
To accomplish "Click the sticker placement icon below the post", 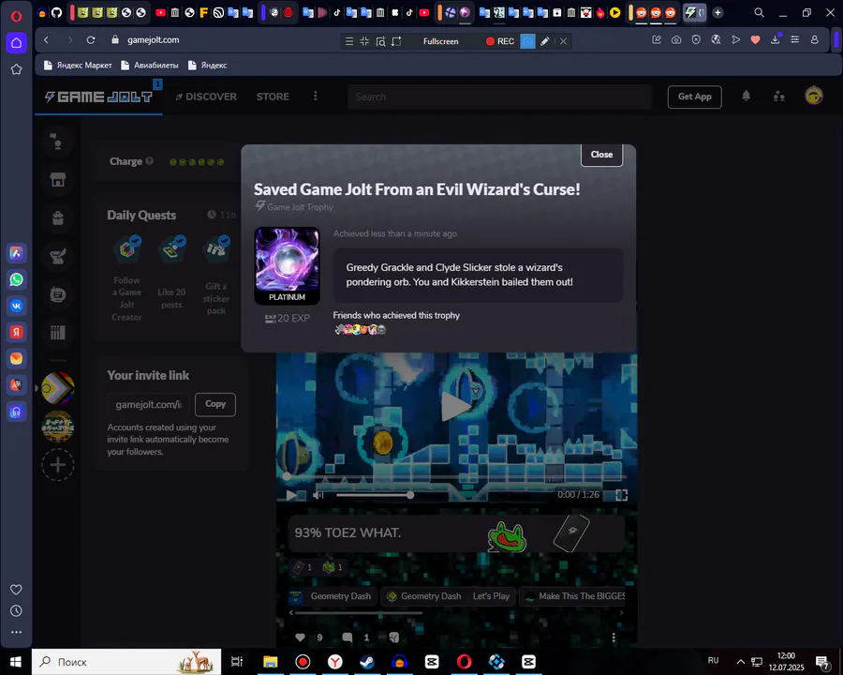I will point(394,637).
